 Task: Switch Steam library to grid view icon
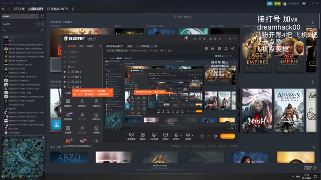43,16
